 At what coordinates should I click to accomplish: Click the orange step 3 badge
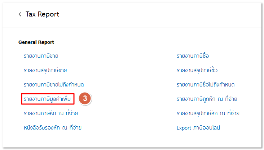84,99
